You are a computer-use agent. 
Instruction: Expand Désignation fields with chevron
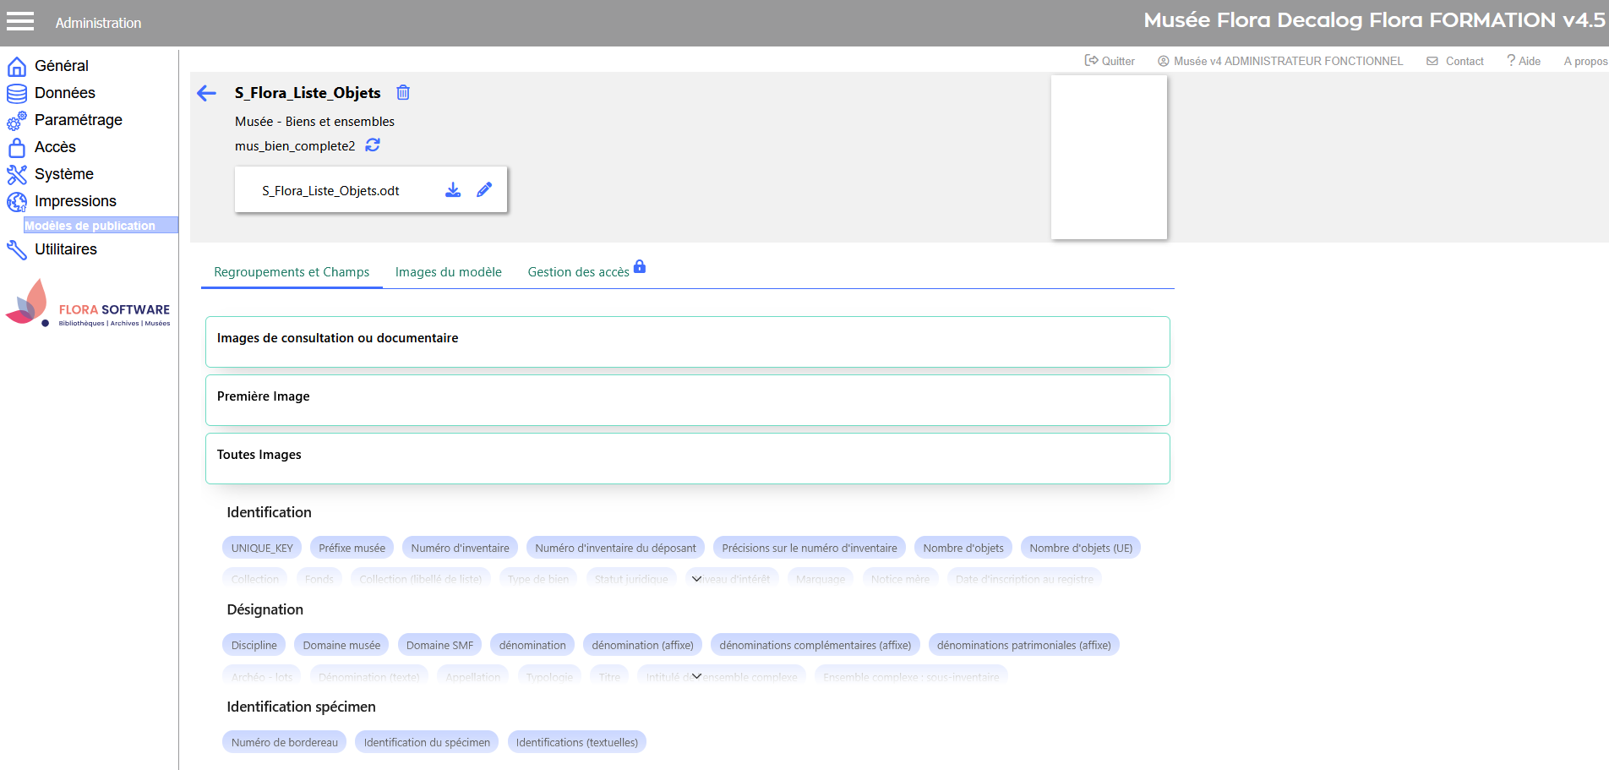click(x=696, y=676)
